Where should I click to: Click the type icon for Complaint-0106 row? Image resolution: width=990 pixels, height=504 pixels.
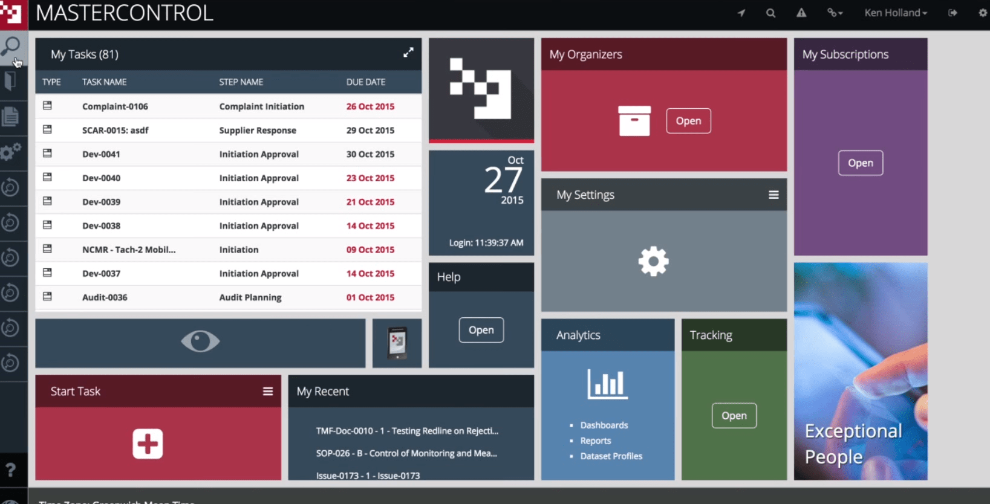click(48, 106)
